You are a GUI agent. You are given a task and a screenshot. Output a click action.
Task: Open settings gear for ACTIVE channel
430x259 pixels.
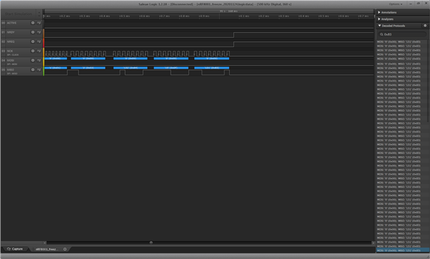tap(33, 23)
